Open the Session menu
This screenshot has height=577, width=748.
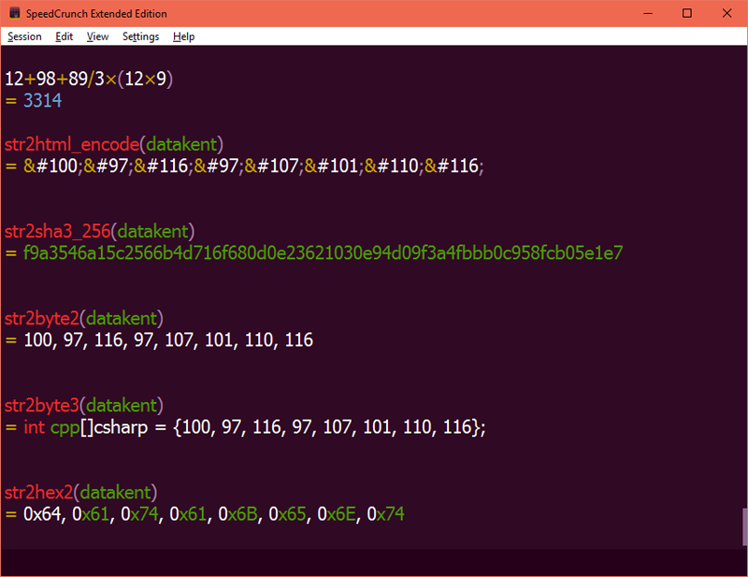[24, 36]
